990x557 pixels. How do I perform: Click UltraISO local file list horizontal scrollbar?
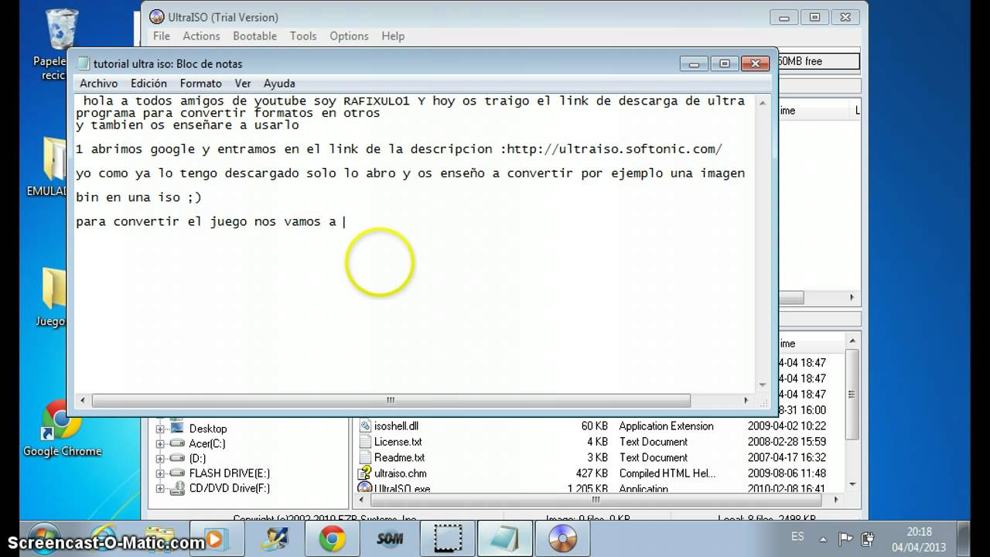(x=597, y=500)
